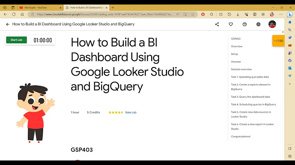Viewport: 295px width, 165px height.
Task: Toggle split screen icon in toolbar
Action: 221,14
